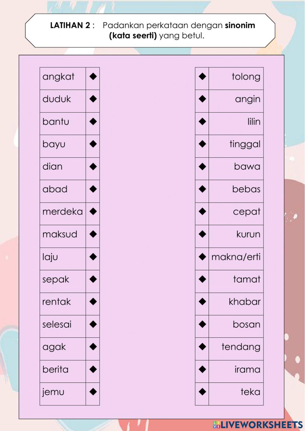Click the diamond left of tinggal
This screenshot has height=431, width=305.
202,144
